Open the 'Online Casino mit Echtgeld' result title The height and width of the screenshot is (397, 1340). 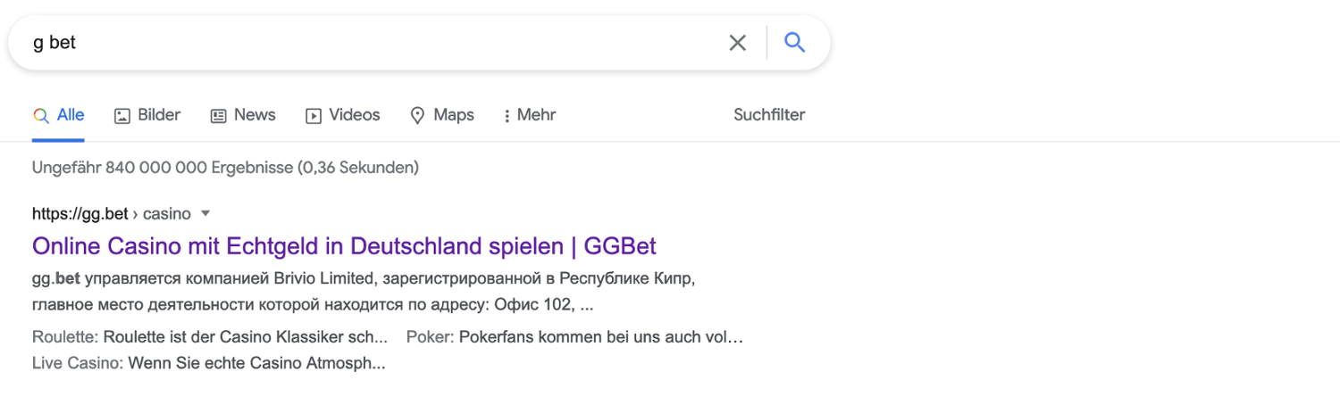344,245
